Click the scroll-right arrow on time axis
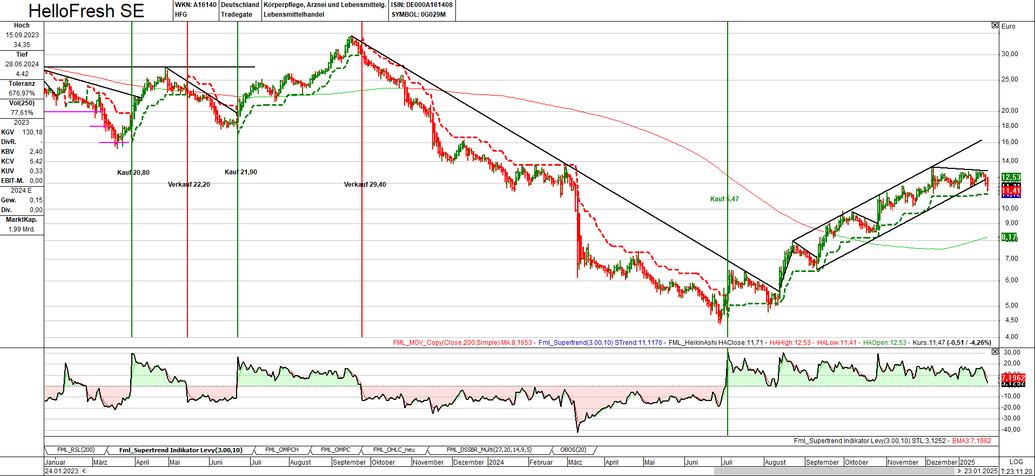 (959, 471)
